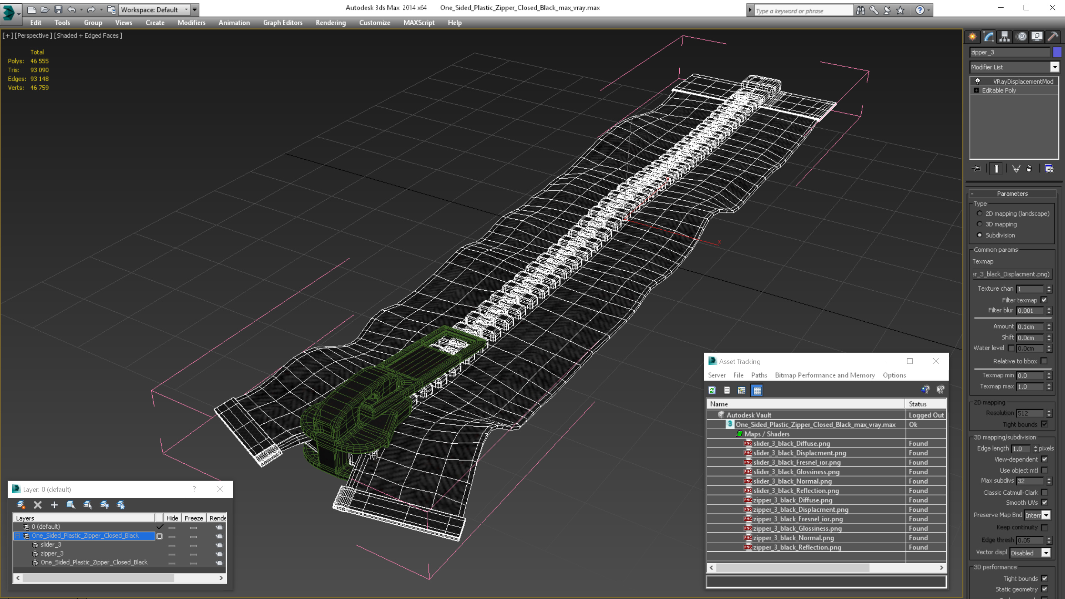The image size is (1065, 599).
Task: Toggle Smooth UVs checkbox
Action: (x=1045, y=502)
